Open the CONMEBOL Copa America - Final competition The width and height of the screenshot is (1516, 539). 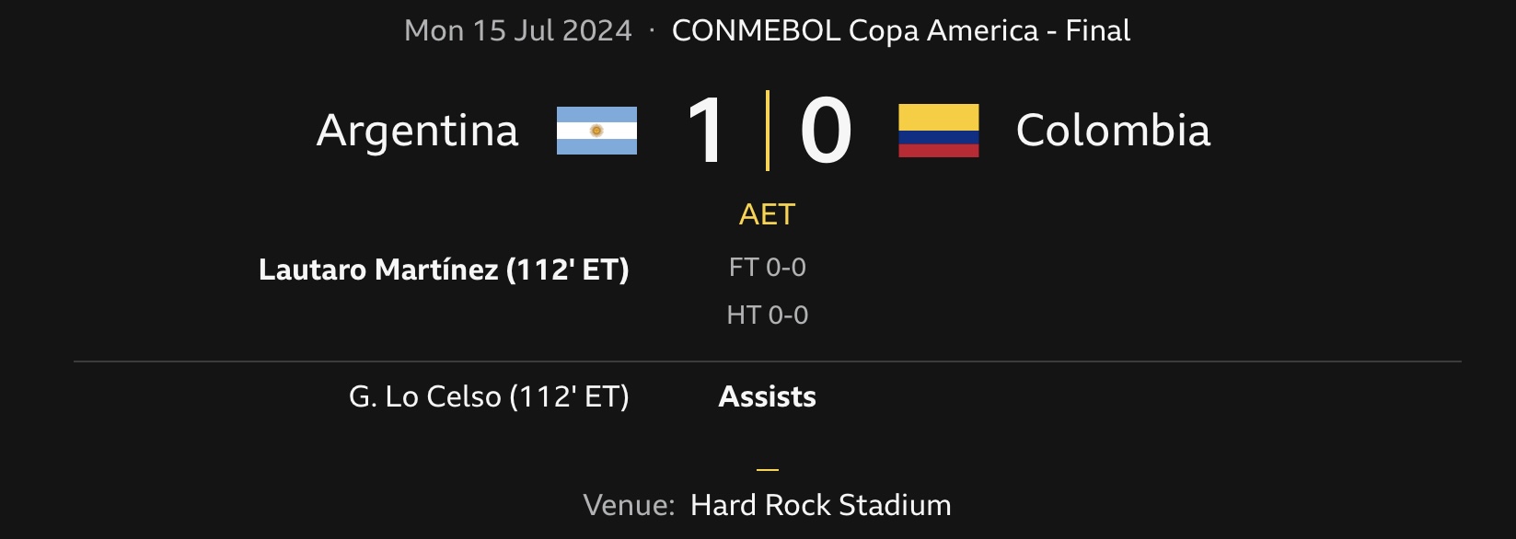click(900, 30)
